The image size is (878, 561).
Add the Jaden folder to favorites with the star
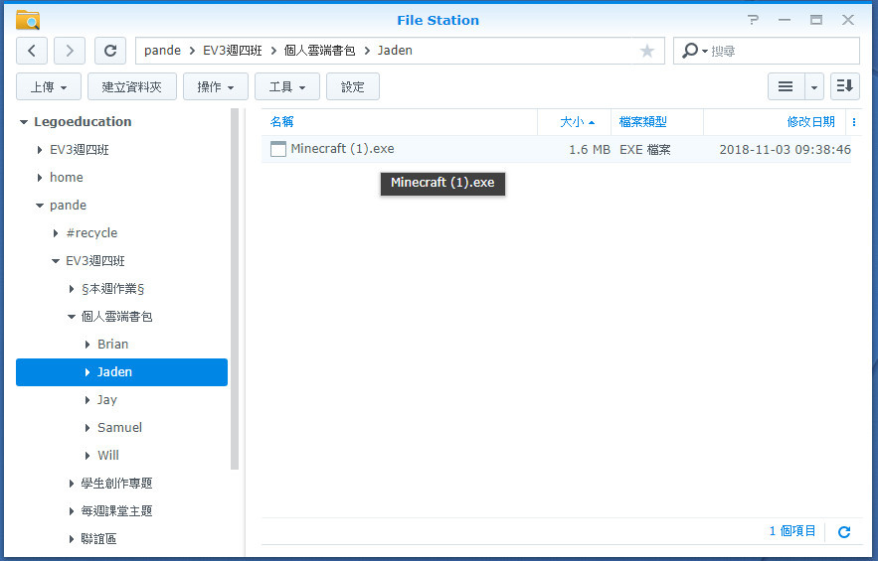click(646, 51)
